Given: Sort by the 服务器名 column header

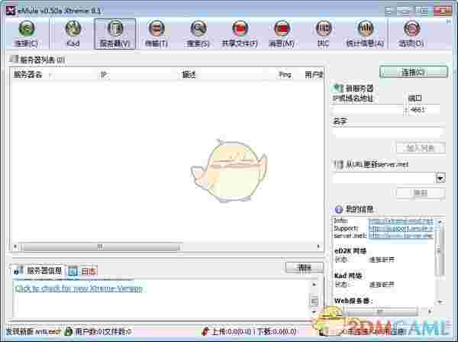Looking at the screenshot, I should tap(28, 75).
